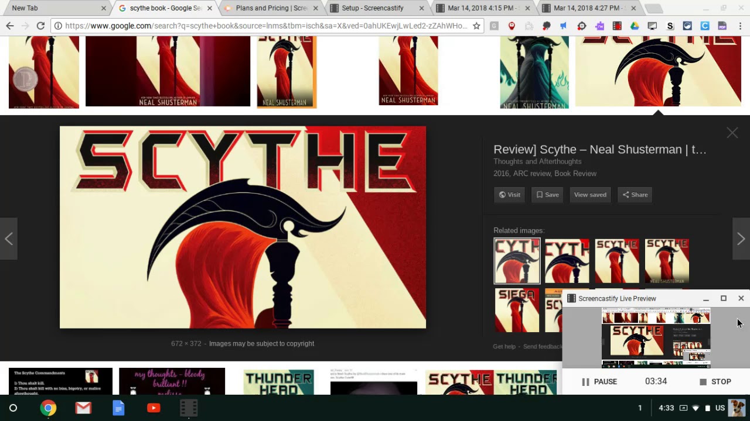Click the Get help link
Screen dimensions: 750x421
pos(504,347)
